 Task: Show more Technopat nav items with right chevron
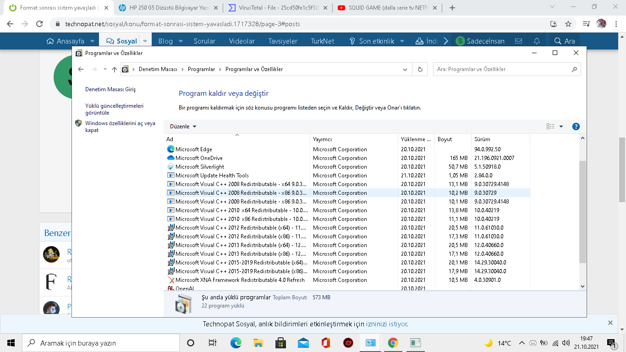click(x=446, y=41)
